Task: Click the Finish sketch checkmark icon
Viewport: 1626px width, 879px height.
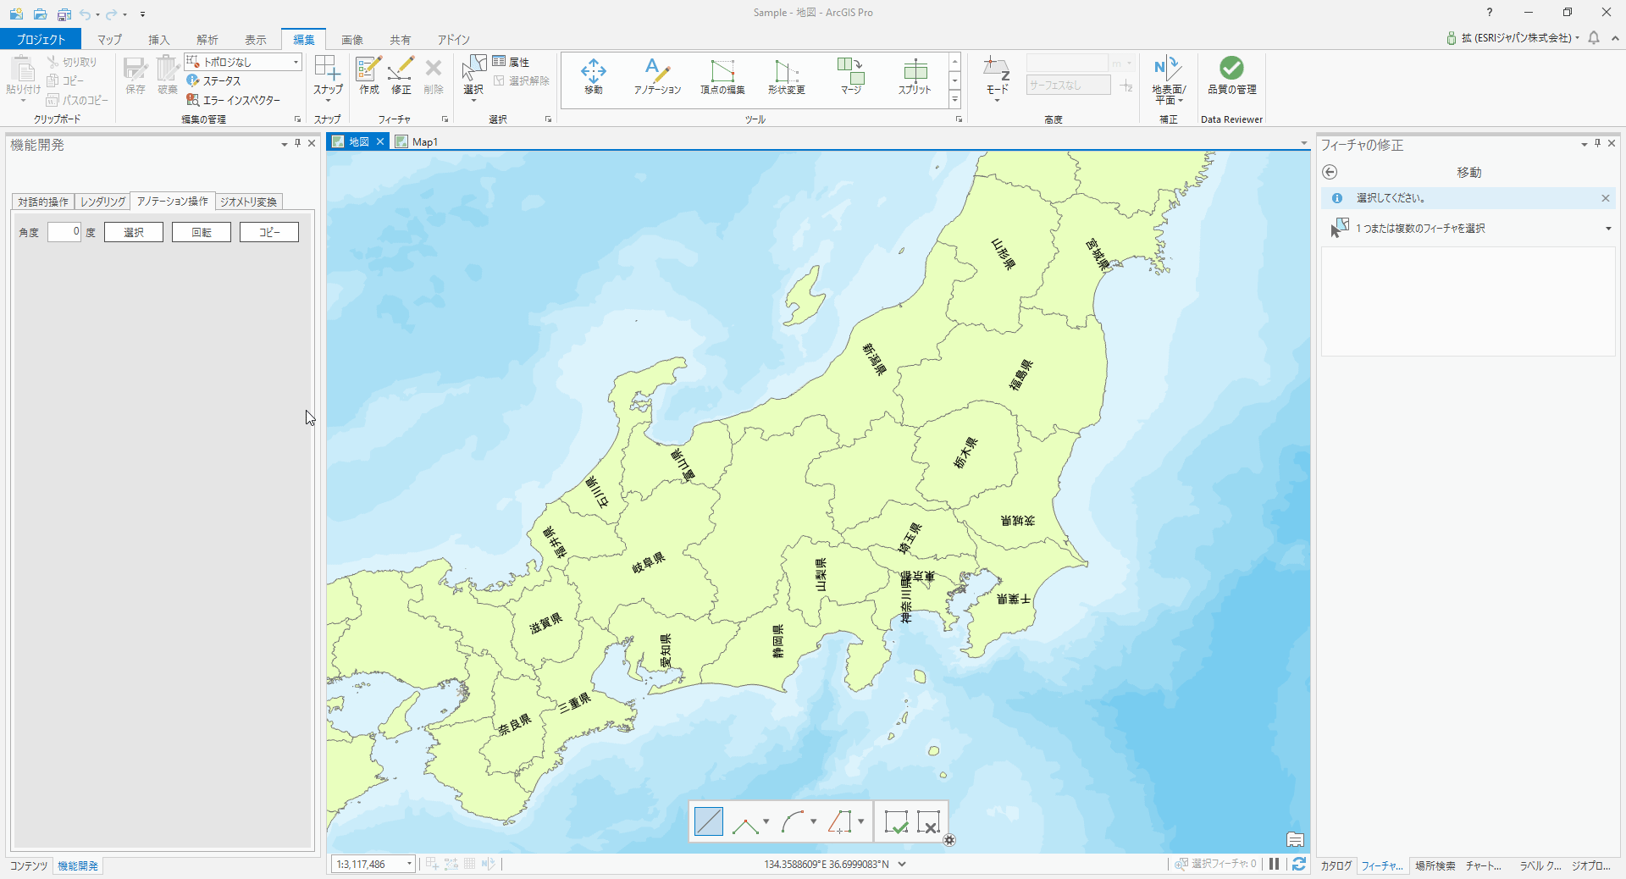Action: tap(896, 821)
